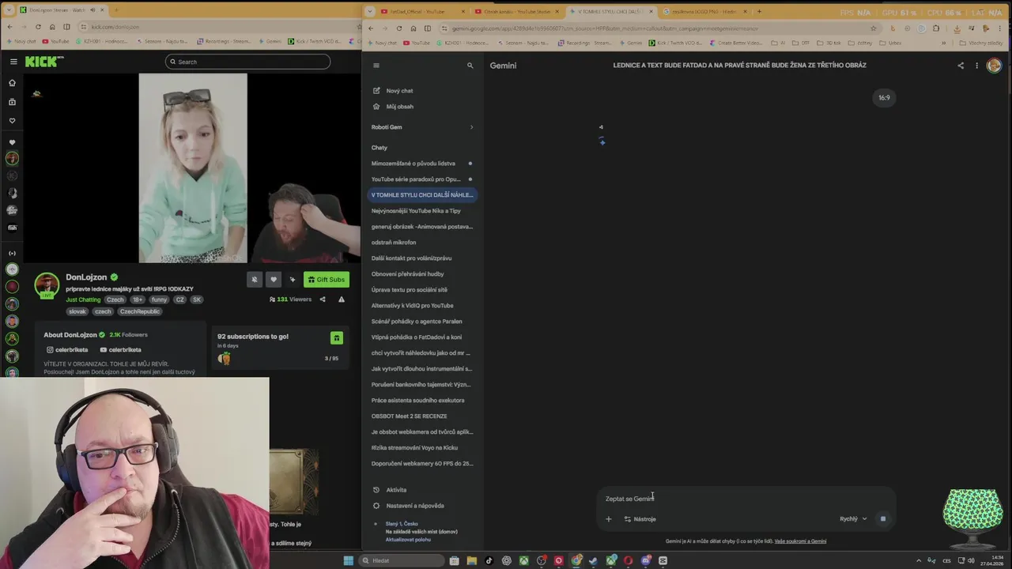Click DonLojzon avatar with LIVE badge
The height and width of the screenshot is (569, 1012).
point(47,285)
